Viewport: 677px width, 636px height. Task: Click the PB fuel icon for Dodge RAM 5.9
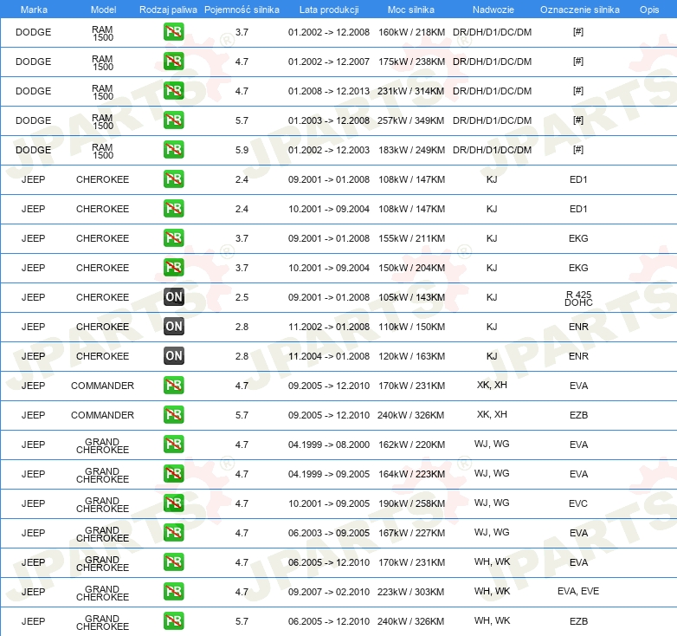(x=173, y=150)
